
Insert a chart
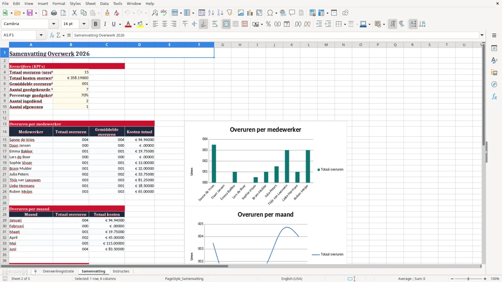250,13
